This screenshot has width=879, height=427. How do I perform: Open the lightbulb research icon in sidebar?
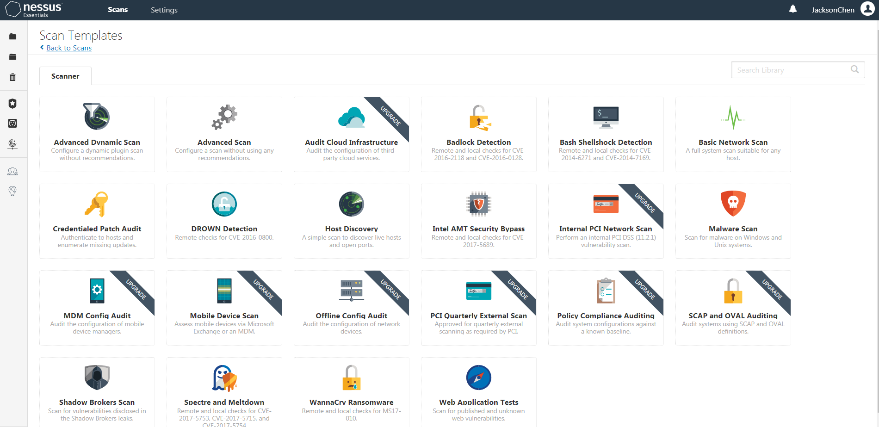[x=12, y=191]
